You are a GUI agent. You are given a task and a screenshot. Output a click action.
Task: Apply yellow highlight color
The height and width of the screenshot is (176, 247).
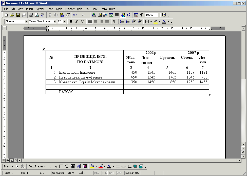(x=156, y=22)
